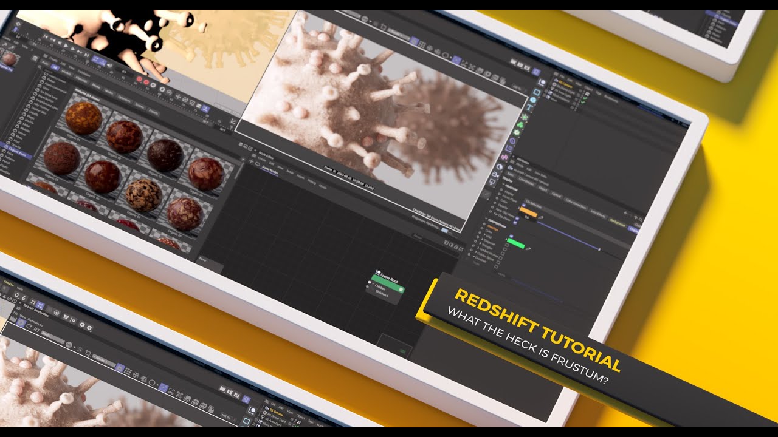Select the Organic 07 spotted tan material
The height and width of the screenshot is (437, 778).
pos(143,195)
